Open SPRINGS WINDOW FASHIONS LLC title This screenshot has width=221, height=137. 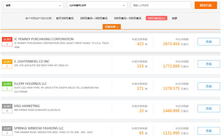39,128
